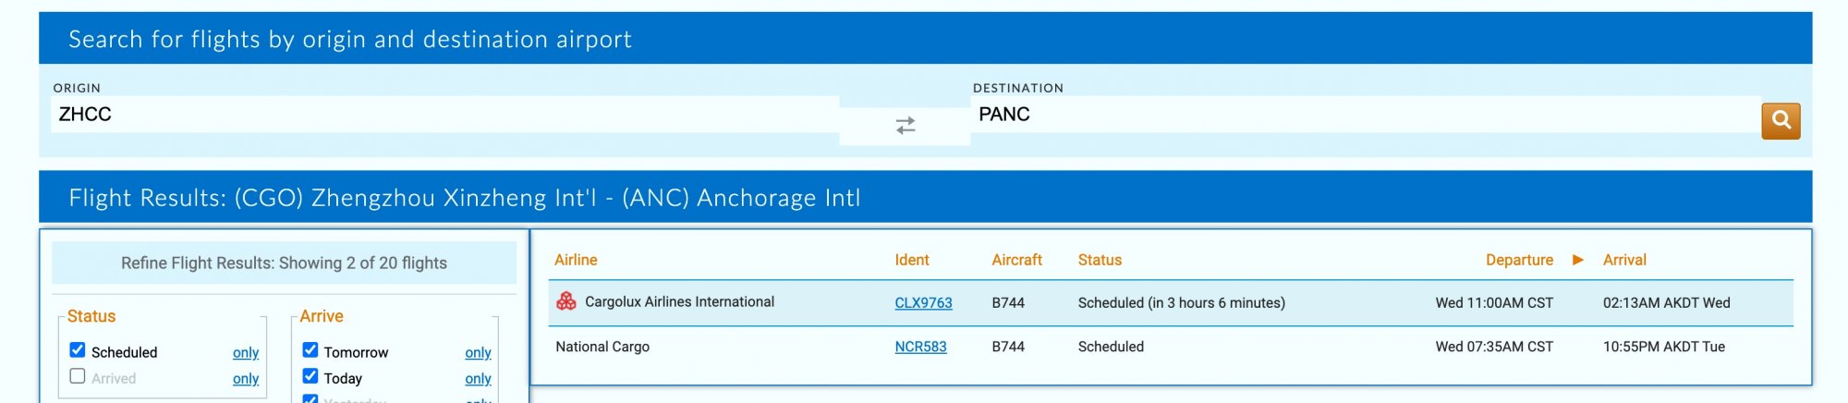This screenshot has width=1848, height=403.
Task: Click the Cargolux airline logo
Action: (566, 301)
